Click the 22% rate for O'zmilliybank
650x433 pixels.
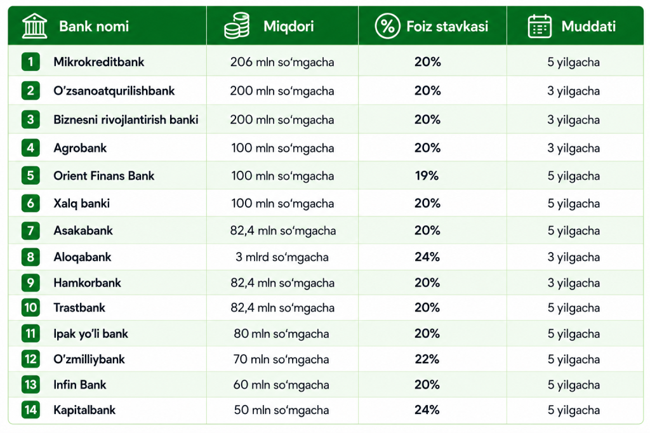(x=427, y=359)
